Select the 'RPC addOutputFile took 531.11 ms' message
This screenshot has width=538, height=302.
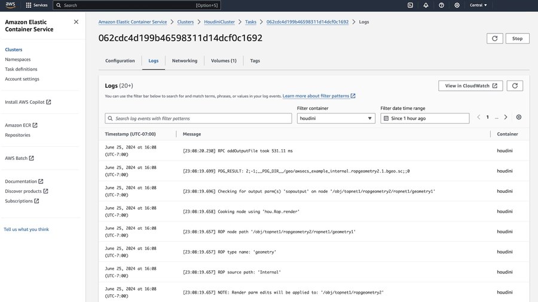[x=238, y=150]
